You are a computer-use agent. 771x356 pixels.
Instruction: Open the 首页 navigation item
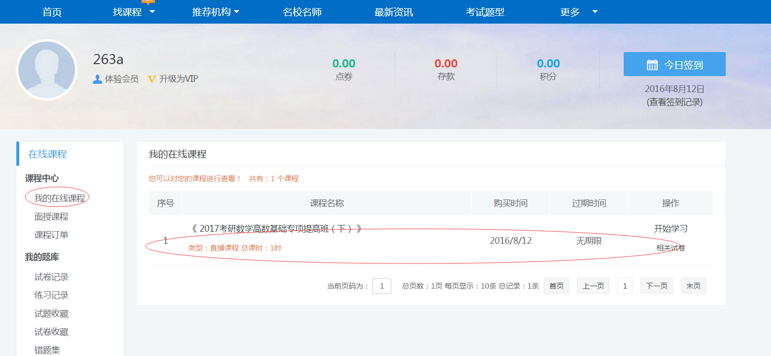coord(52,12)
